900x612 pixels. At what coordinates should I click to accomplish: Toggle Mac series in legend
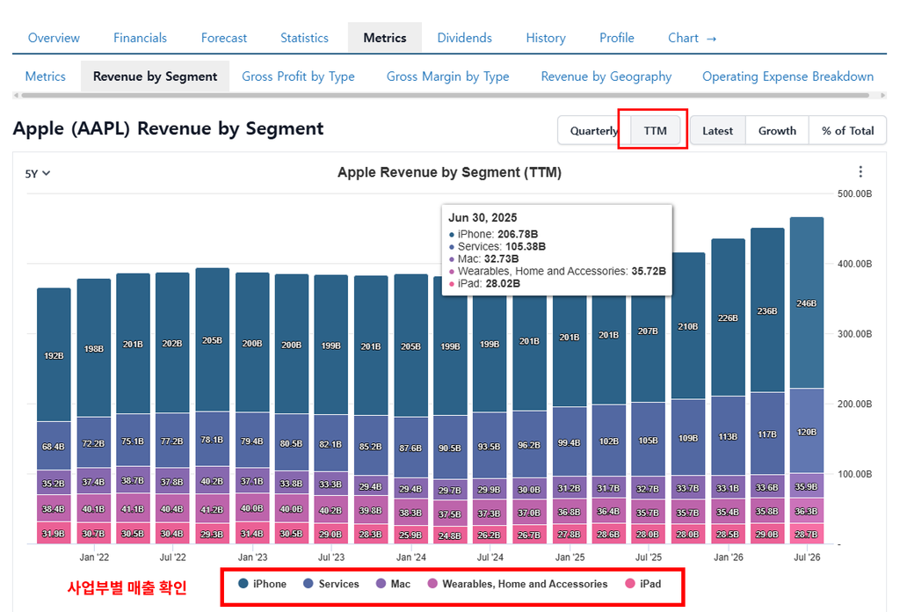pyautogui.click(x=393, y=584)
